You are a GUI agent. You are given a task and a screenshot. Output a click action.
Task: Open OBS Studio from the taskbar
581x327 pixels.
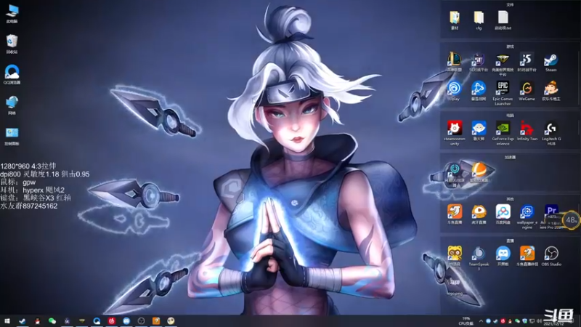click(141, 321)
